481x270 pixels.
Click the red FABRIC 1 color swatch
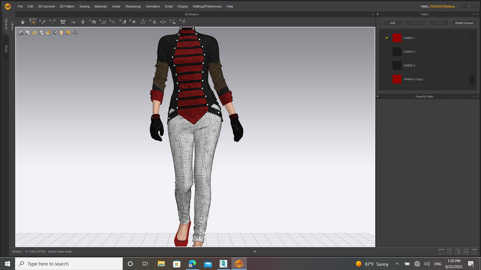(397, 38)
